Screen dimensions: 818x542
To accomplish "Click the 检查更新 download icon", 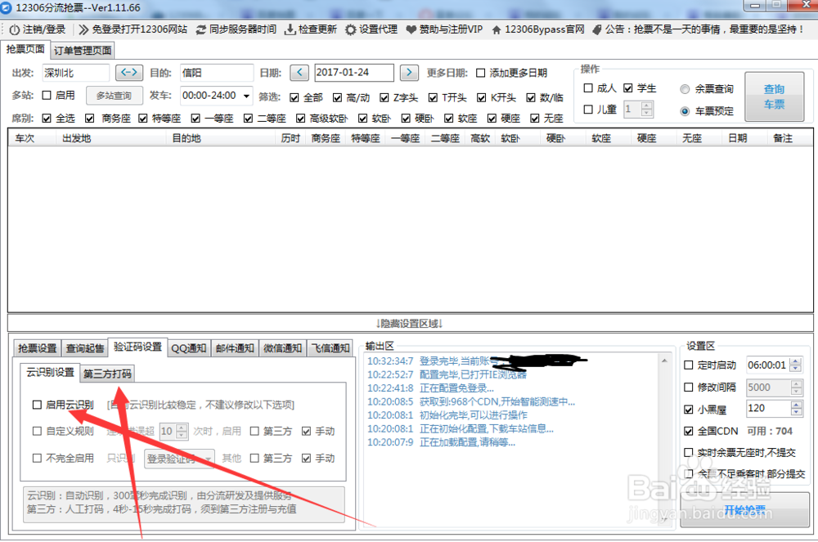I will coord(290,29).
